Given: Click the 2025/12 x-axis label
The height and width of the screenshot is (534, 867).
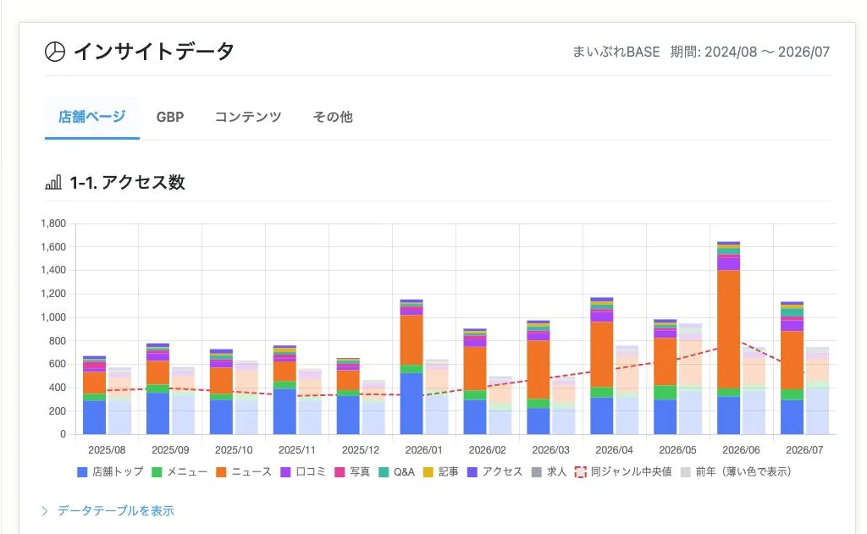Looking at the screenshot, I should (361, 450).
